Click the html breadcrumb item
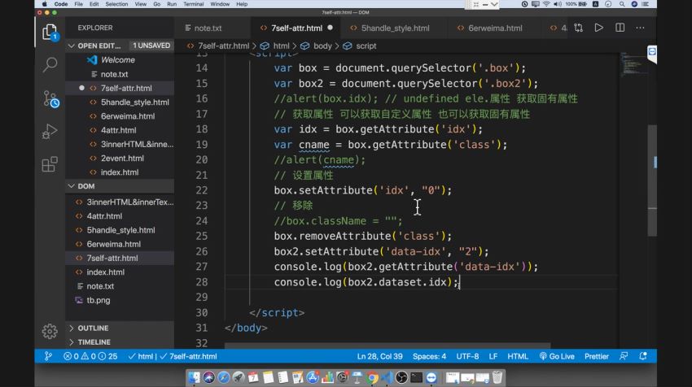The image size is (692, 387). (281, 46)
